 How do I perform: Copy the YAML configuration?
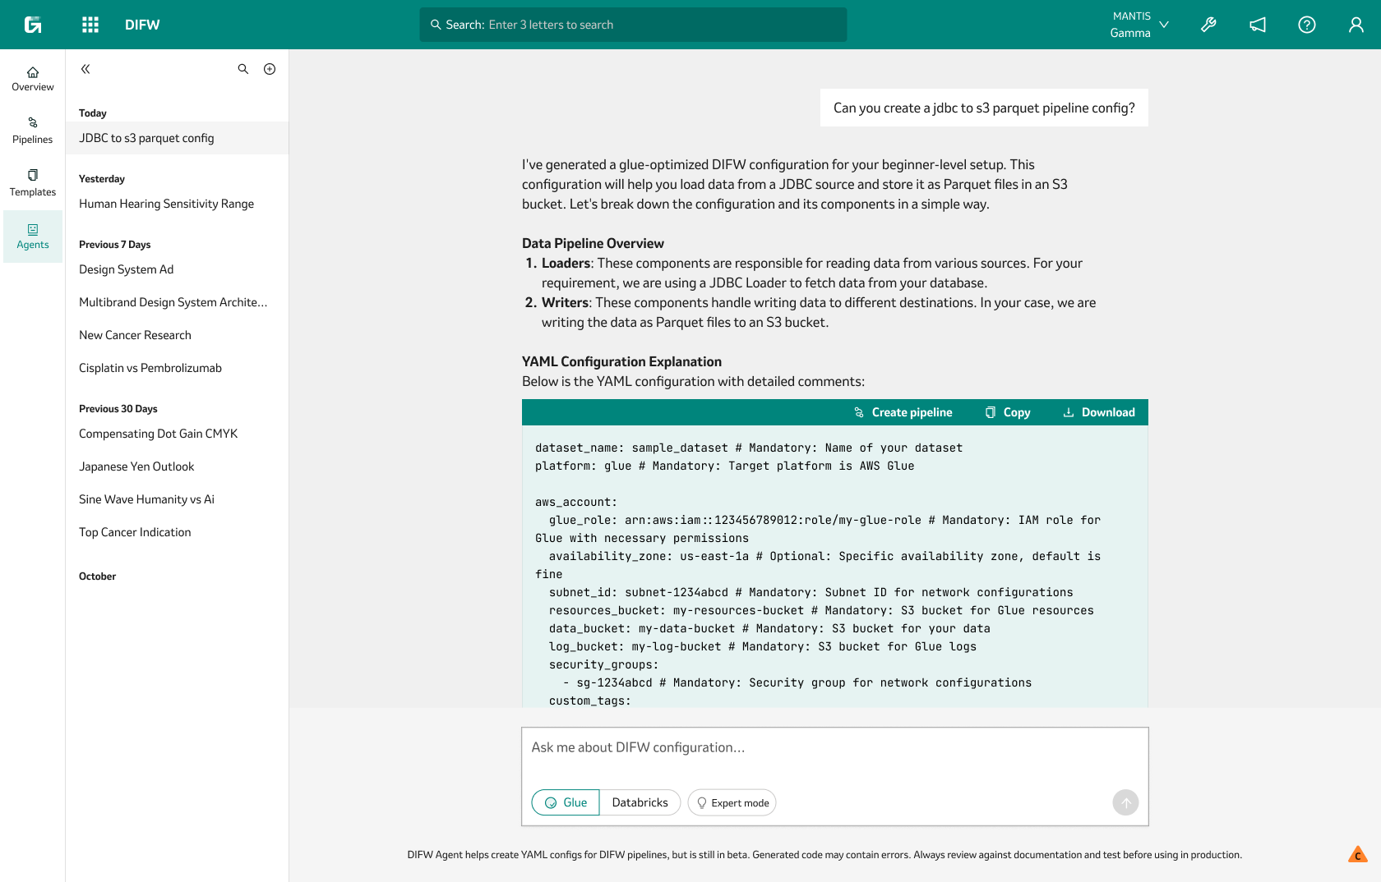coord(1008,412)
